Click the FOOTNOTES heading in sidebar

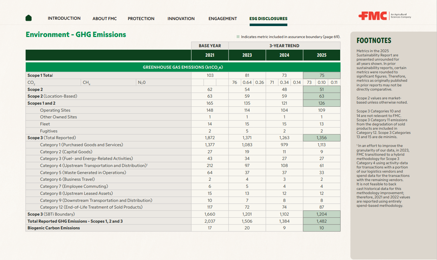click(374, 41)
